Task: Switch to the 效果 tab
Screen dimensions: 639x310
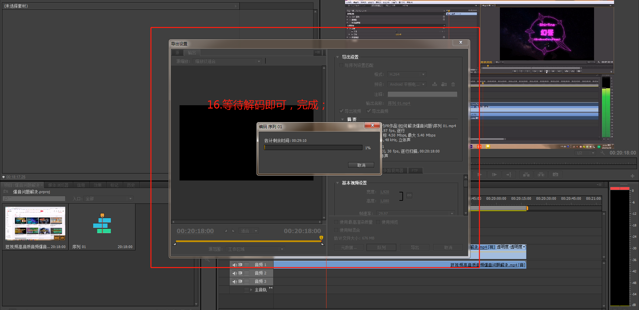Action: coord(98,185)
